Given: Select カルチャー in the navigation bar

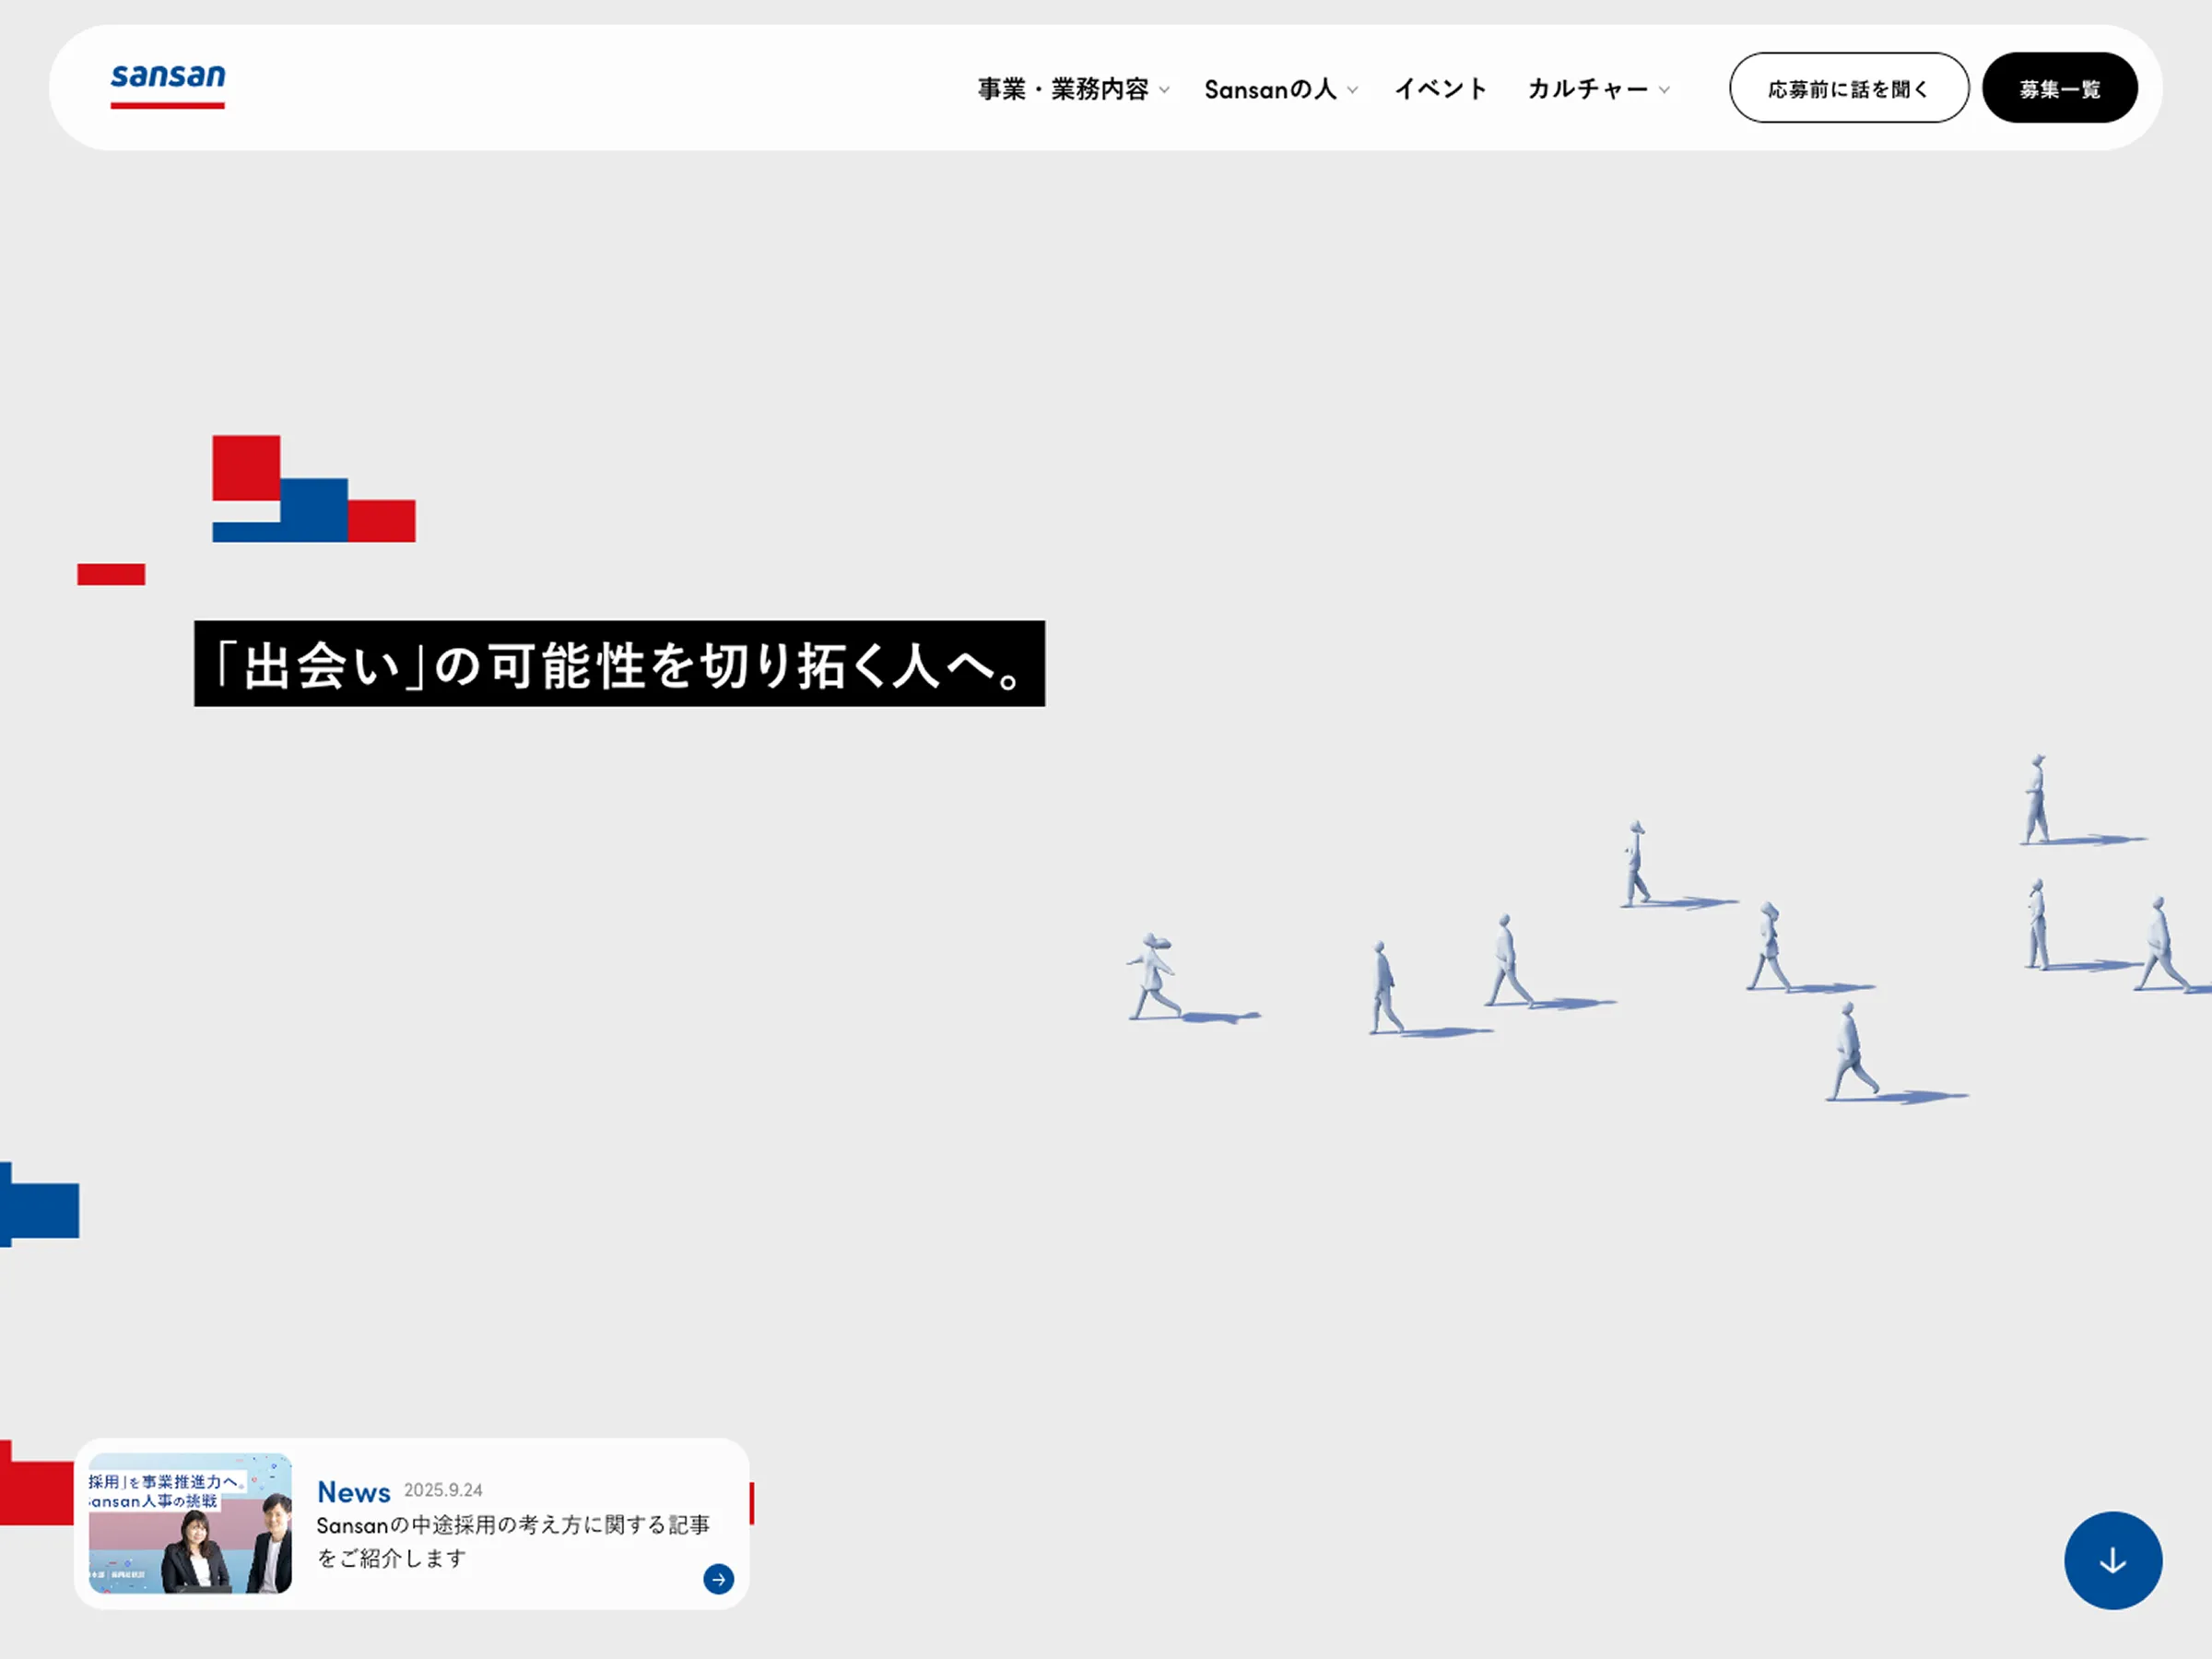Looking at the screenshot, I should [1590, 90].
